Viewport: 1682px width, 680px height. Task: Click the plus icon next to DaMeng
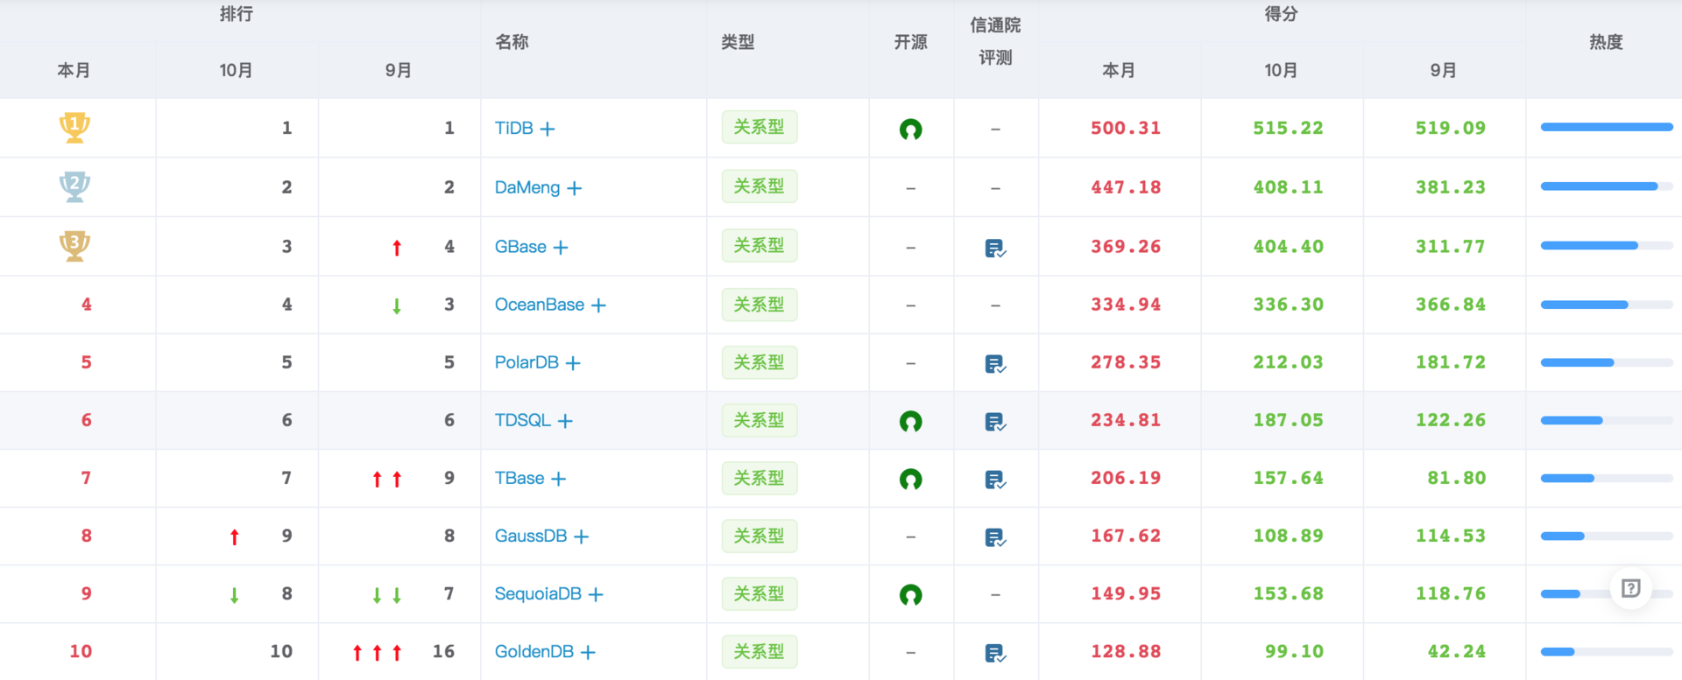point(574,188)
